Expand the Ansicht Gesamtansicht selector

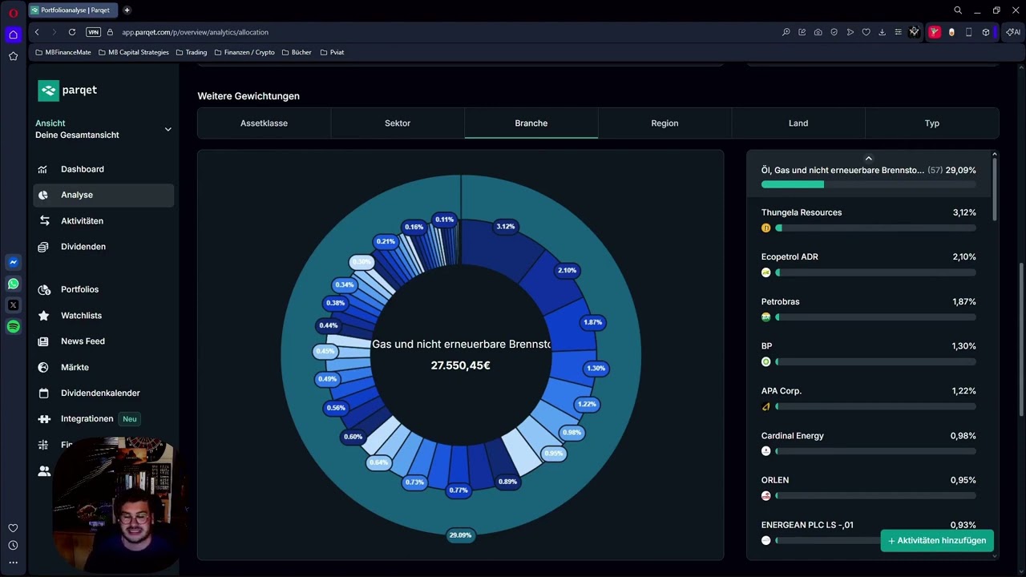(103, 129)
